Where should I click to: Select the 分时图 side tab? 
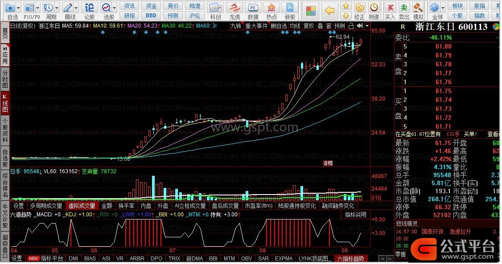pyautogui.click(x=5, y=80)
